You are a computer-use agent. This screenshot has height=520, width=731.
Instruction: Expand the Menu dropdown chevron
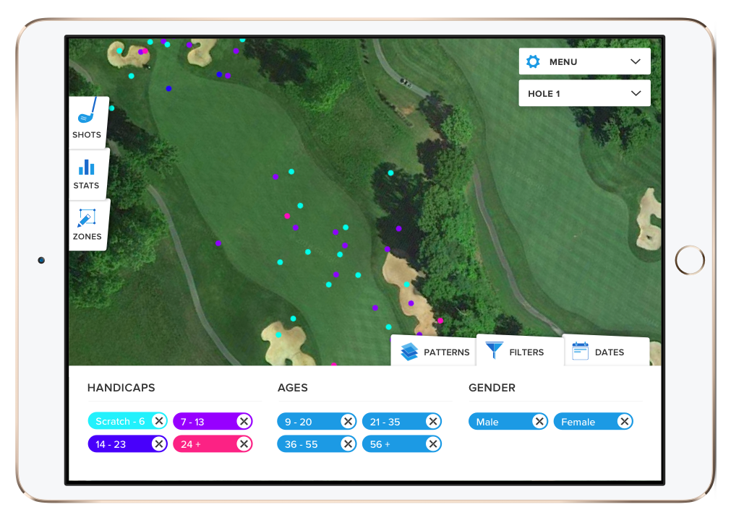[x=636, y=61]
